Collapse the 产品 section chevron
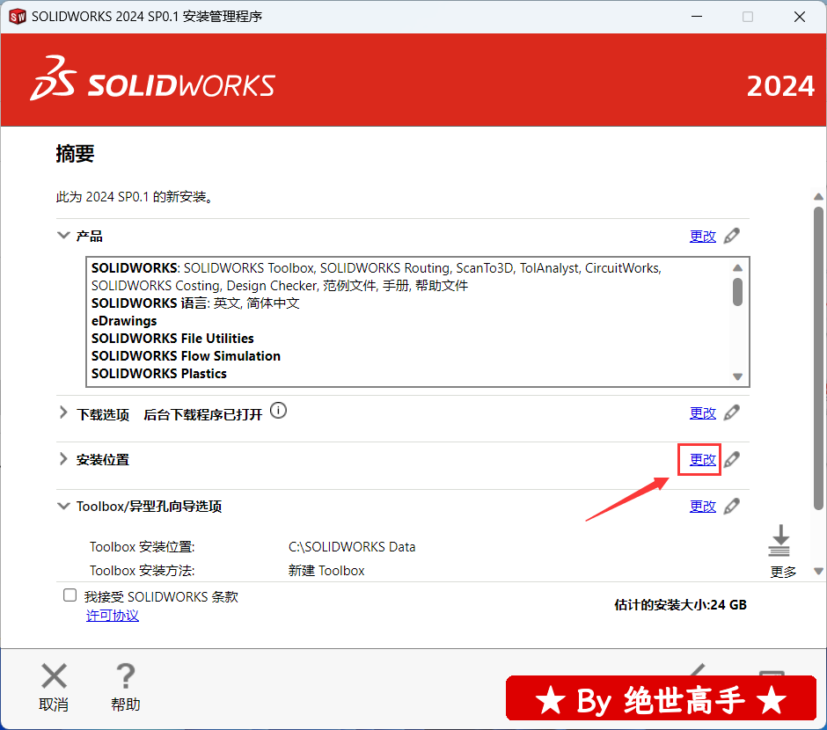 [x=63, y=236]
